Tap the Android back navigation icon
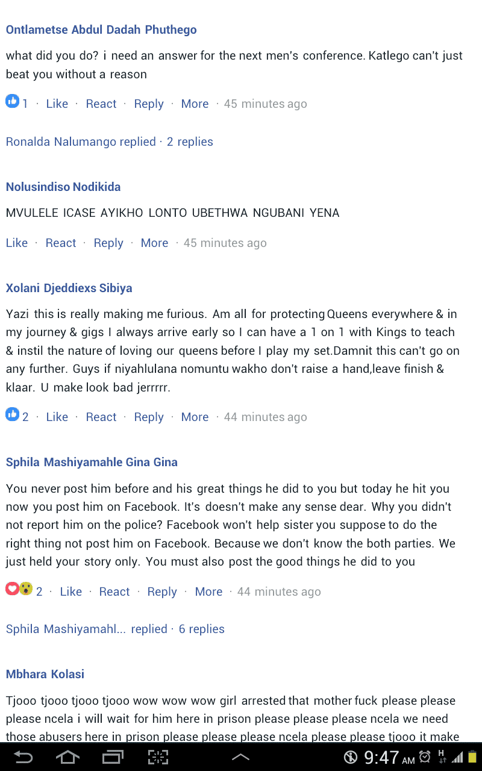 coord(23,757)
